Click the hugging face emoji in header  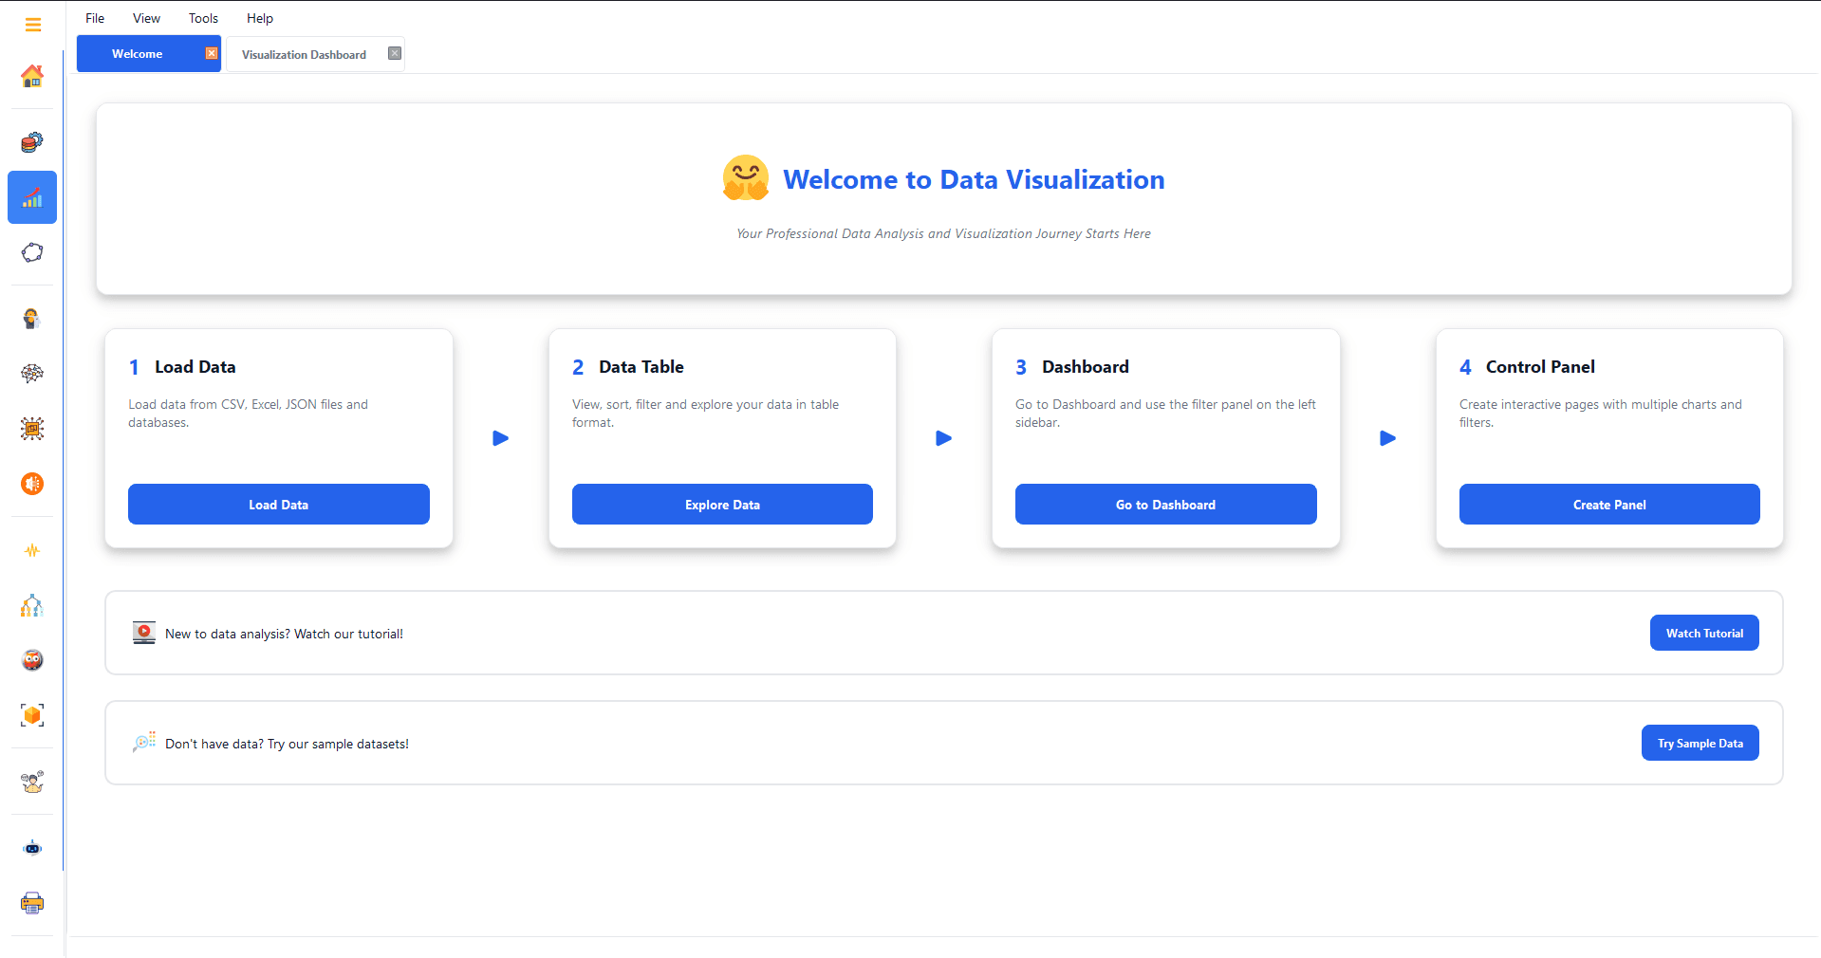coord(746,178)
